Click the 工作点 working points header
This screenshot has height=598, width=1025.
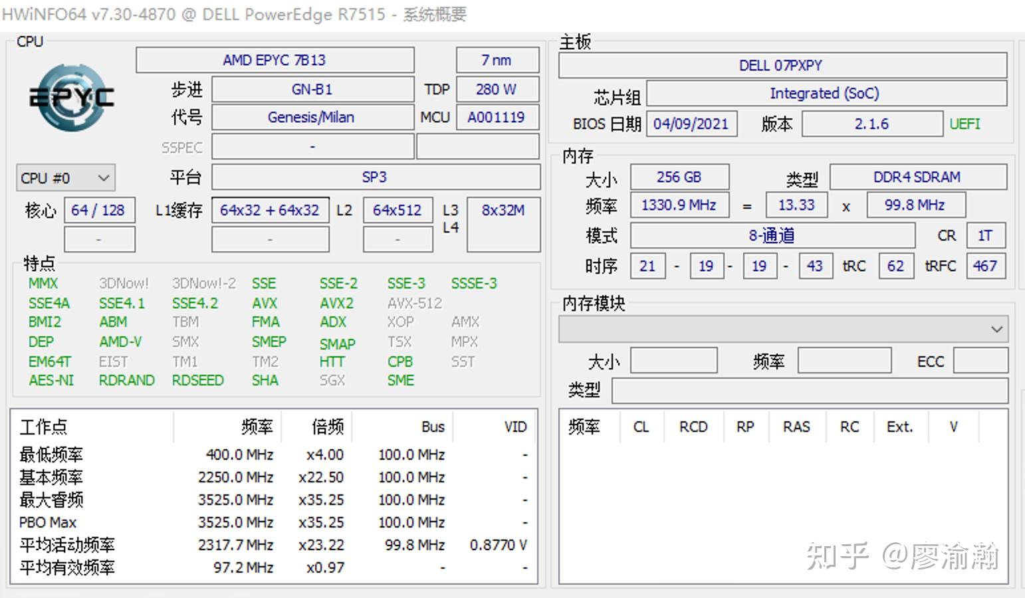coord(42,426)
